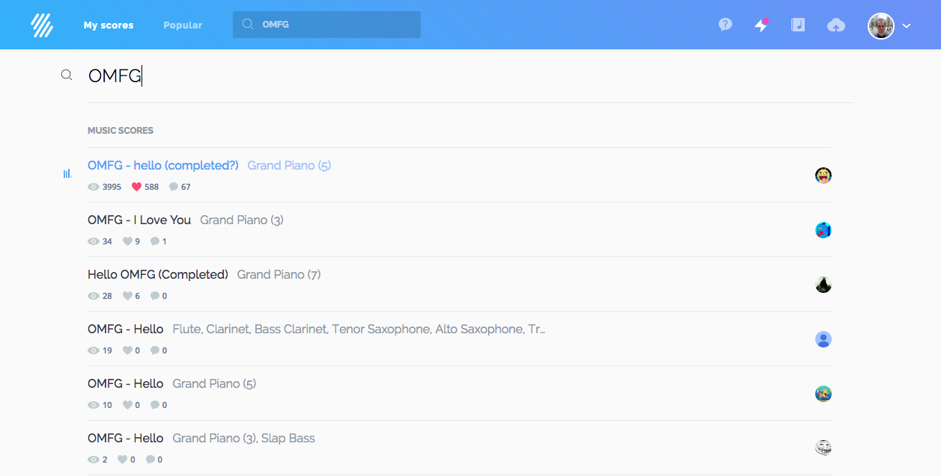Click the views eye icon showing 3995
This screenshot has height=476, width=941.
pyautogui.click(x=94, y=187)
